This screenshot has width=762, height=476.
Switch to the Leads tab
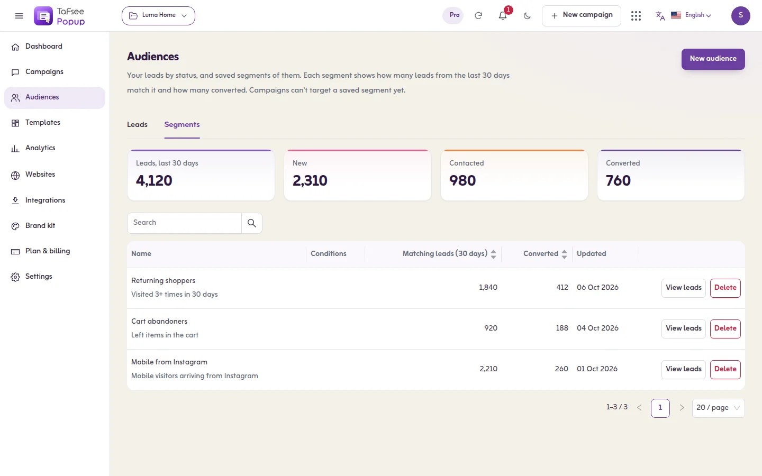pos(137,125)
